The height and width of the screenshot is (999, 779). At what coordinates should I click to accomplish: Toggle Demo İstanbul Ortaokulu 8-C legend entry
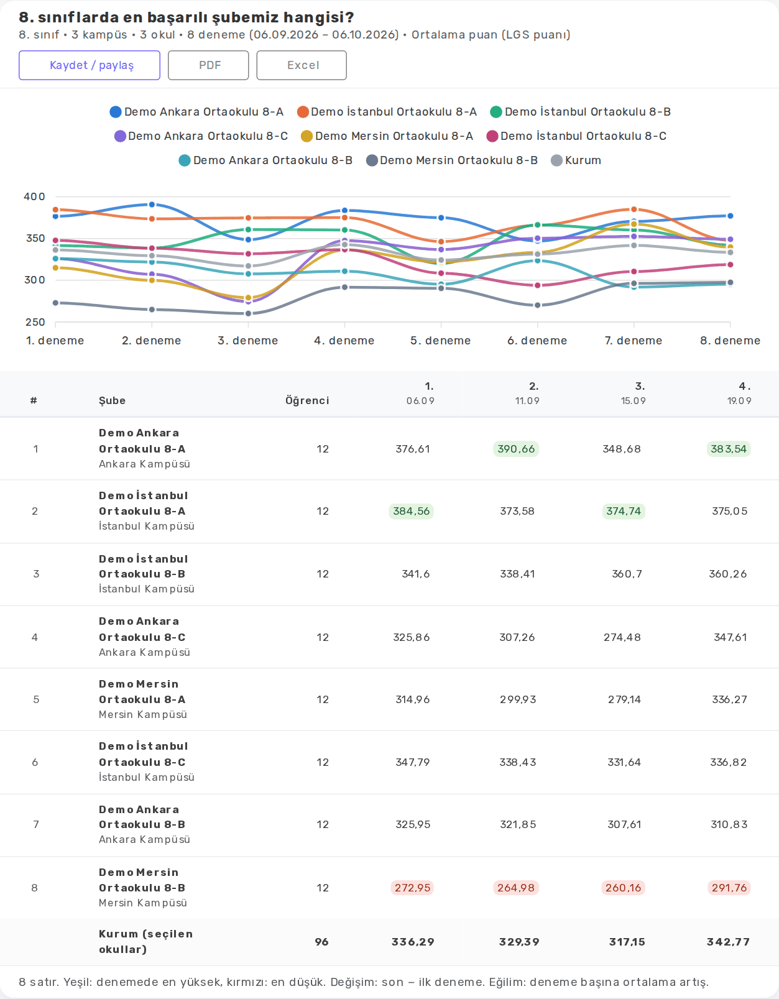pyautogui.click(x=576, y=136)
